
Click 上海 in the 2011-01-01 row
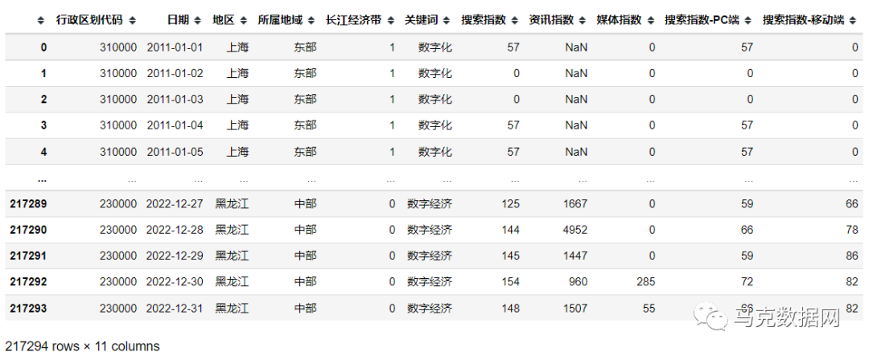pos(237,47)
